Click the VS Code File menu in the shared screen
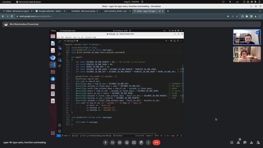The width and height of the screenshot is (263, 148). pyautogui.click(x=58, y=37)
